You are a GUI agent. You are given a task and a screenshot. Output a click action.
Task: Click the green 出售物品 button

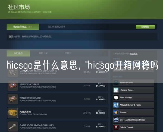pos(145,27)
